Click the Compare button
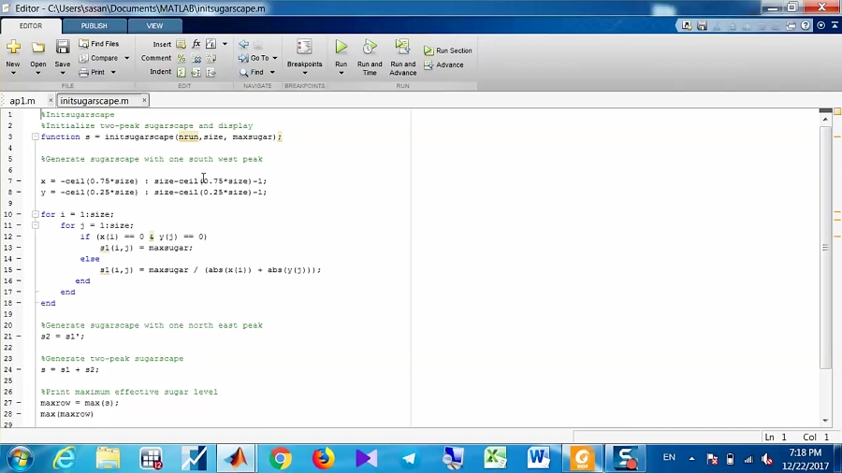The width and height of the screenshot is (842, 473). pos(99,58)
